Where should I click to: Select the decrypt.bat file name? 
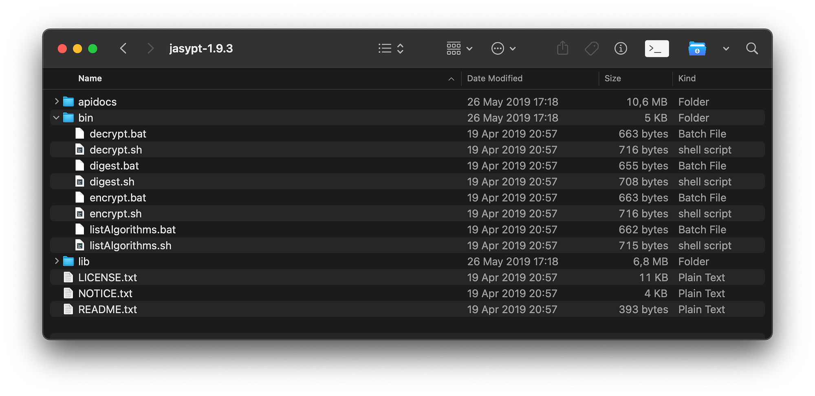(118, 134)
